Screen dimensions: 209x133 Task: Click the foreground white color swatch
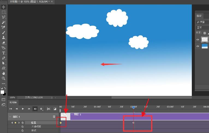tap(2, 92)
